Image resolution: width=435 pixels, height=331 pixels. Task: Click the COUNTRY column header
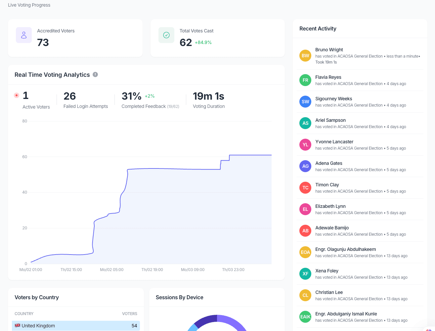(24, 314)
